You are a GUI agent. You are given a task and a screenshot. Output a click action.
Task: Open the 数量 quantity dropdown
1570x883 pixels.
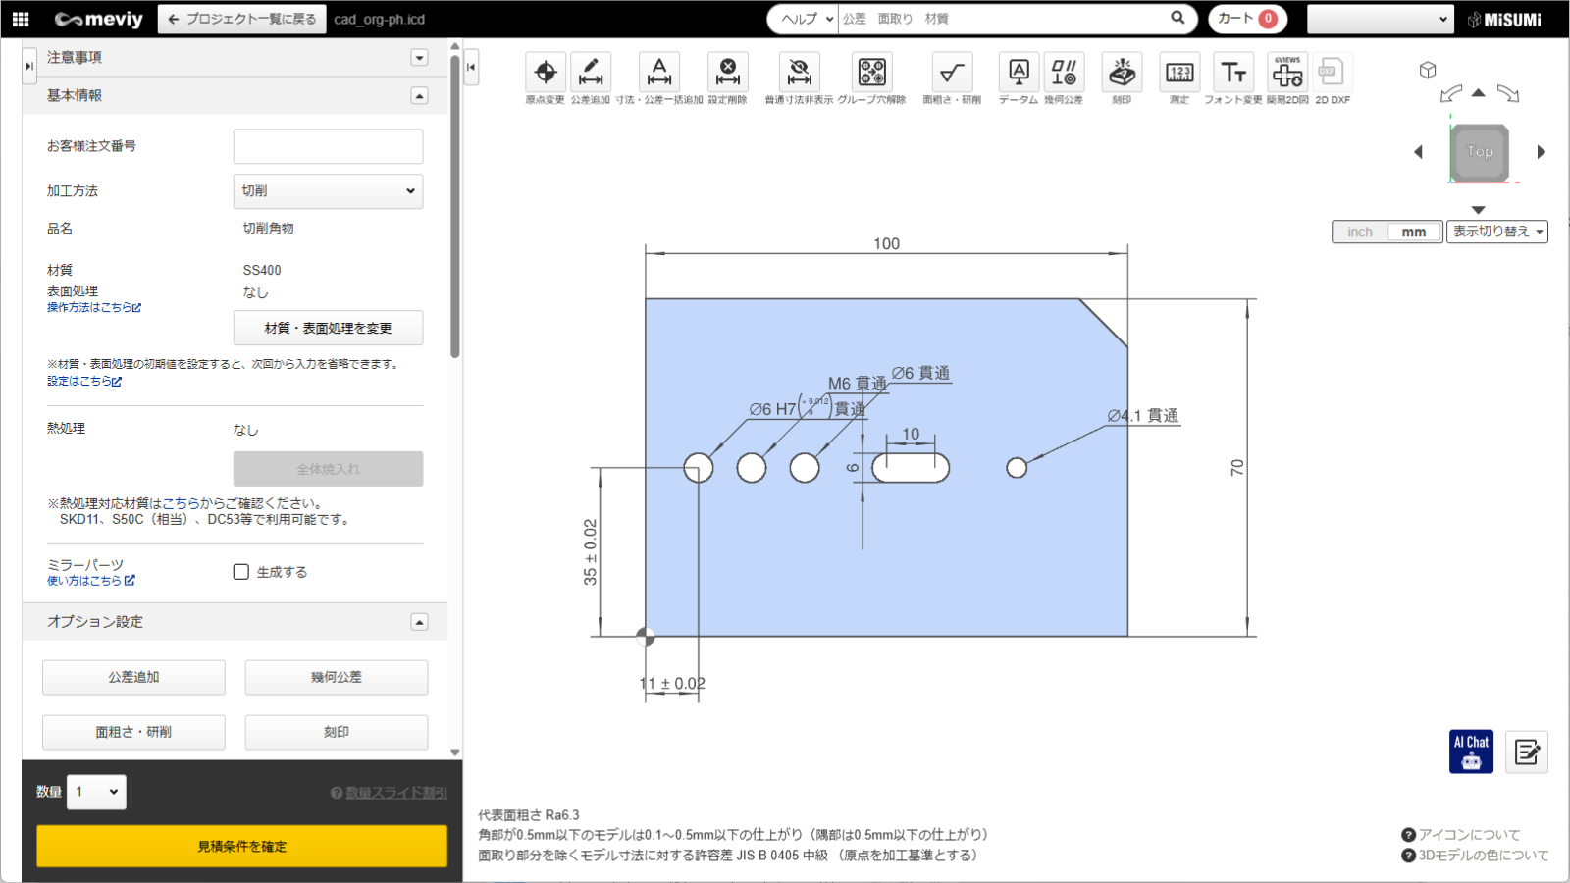click(x=96, y=792)
